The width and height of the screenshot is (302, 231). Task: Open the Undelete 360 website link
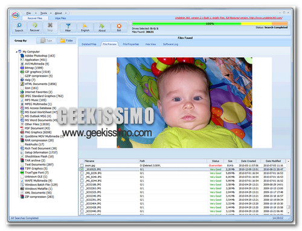[229, 18]
